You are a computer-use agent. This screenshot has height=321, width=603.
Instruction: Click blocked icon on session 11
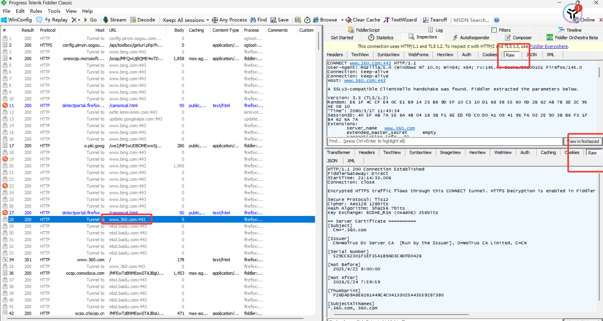pyautogui.click(x=5, y=105)
